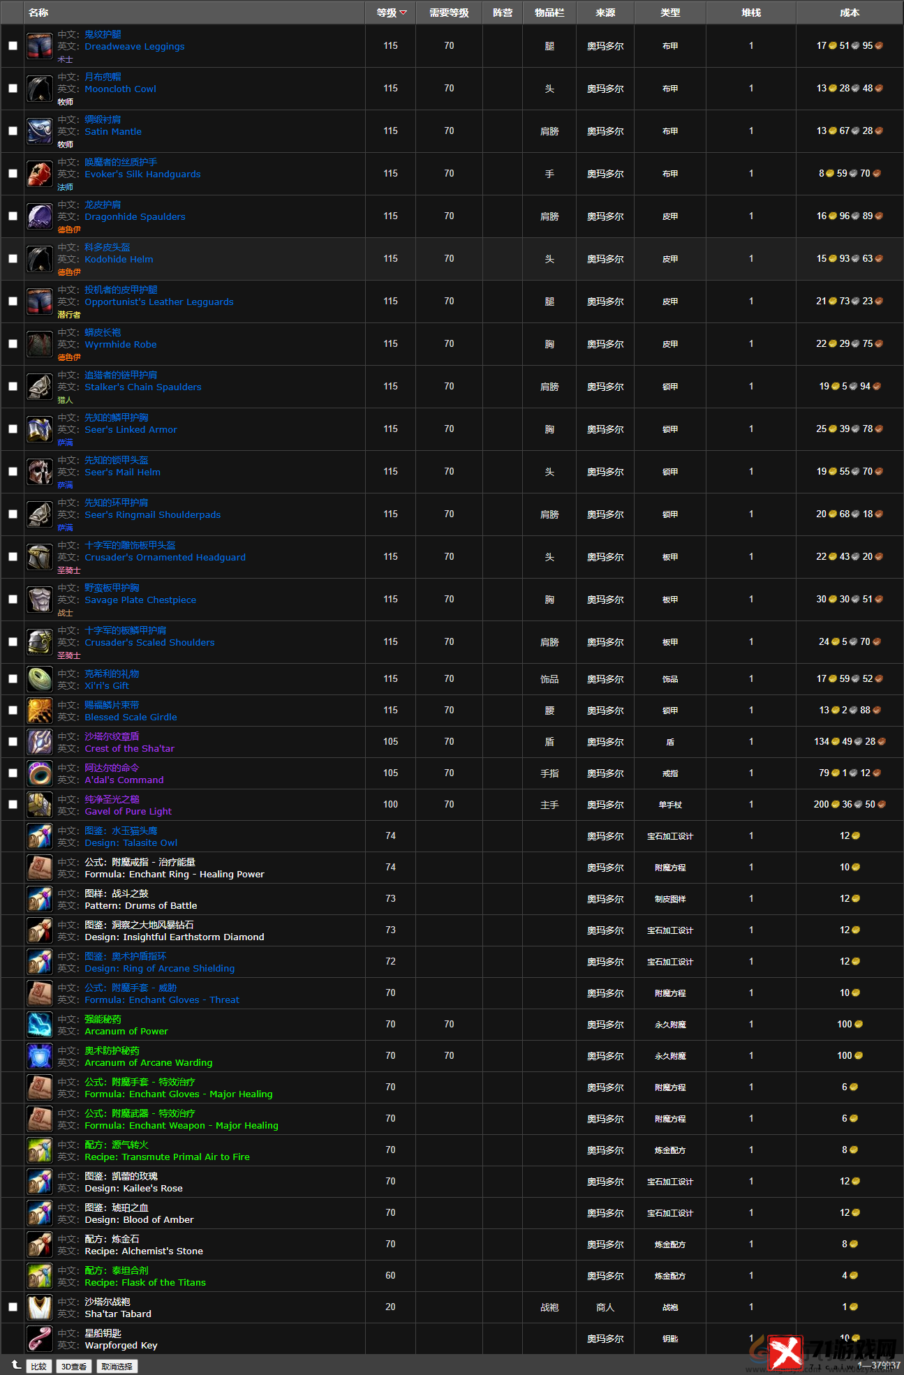904x1375 pixels.
Task: Click the Warpforged Key icon
Action: (40, 1339)
